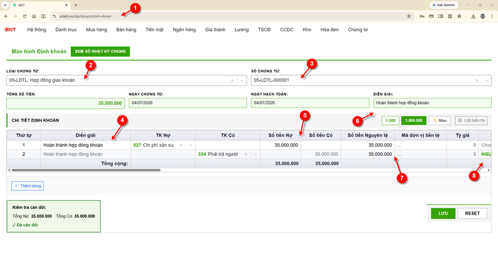Open the Chrome three-dot menu

492,16
